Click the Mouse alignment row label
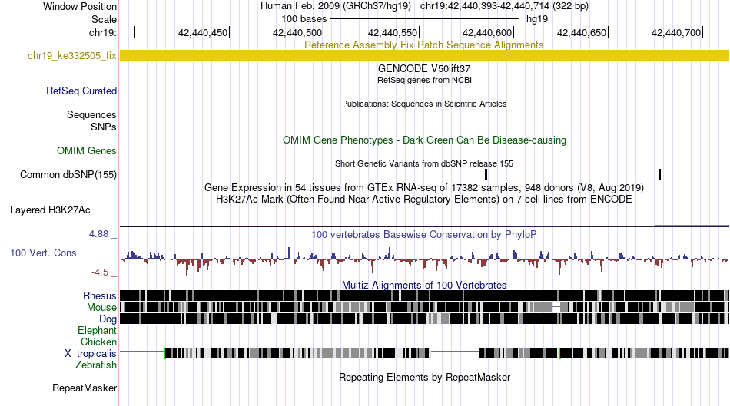 pos(101,308)
